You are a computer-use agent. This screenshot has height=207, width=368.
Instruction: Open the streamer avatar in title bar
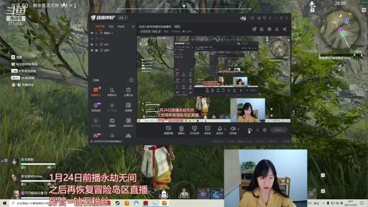tap(243, 18)
